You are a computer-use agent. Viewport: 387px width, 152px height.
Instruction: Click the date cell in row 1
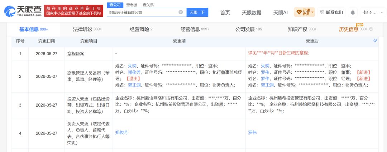[47, 53]
